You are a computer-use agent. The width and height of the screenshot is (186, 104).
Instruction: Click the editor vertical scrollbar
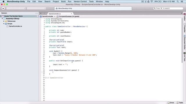point(182,40)
